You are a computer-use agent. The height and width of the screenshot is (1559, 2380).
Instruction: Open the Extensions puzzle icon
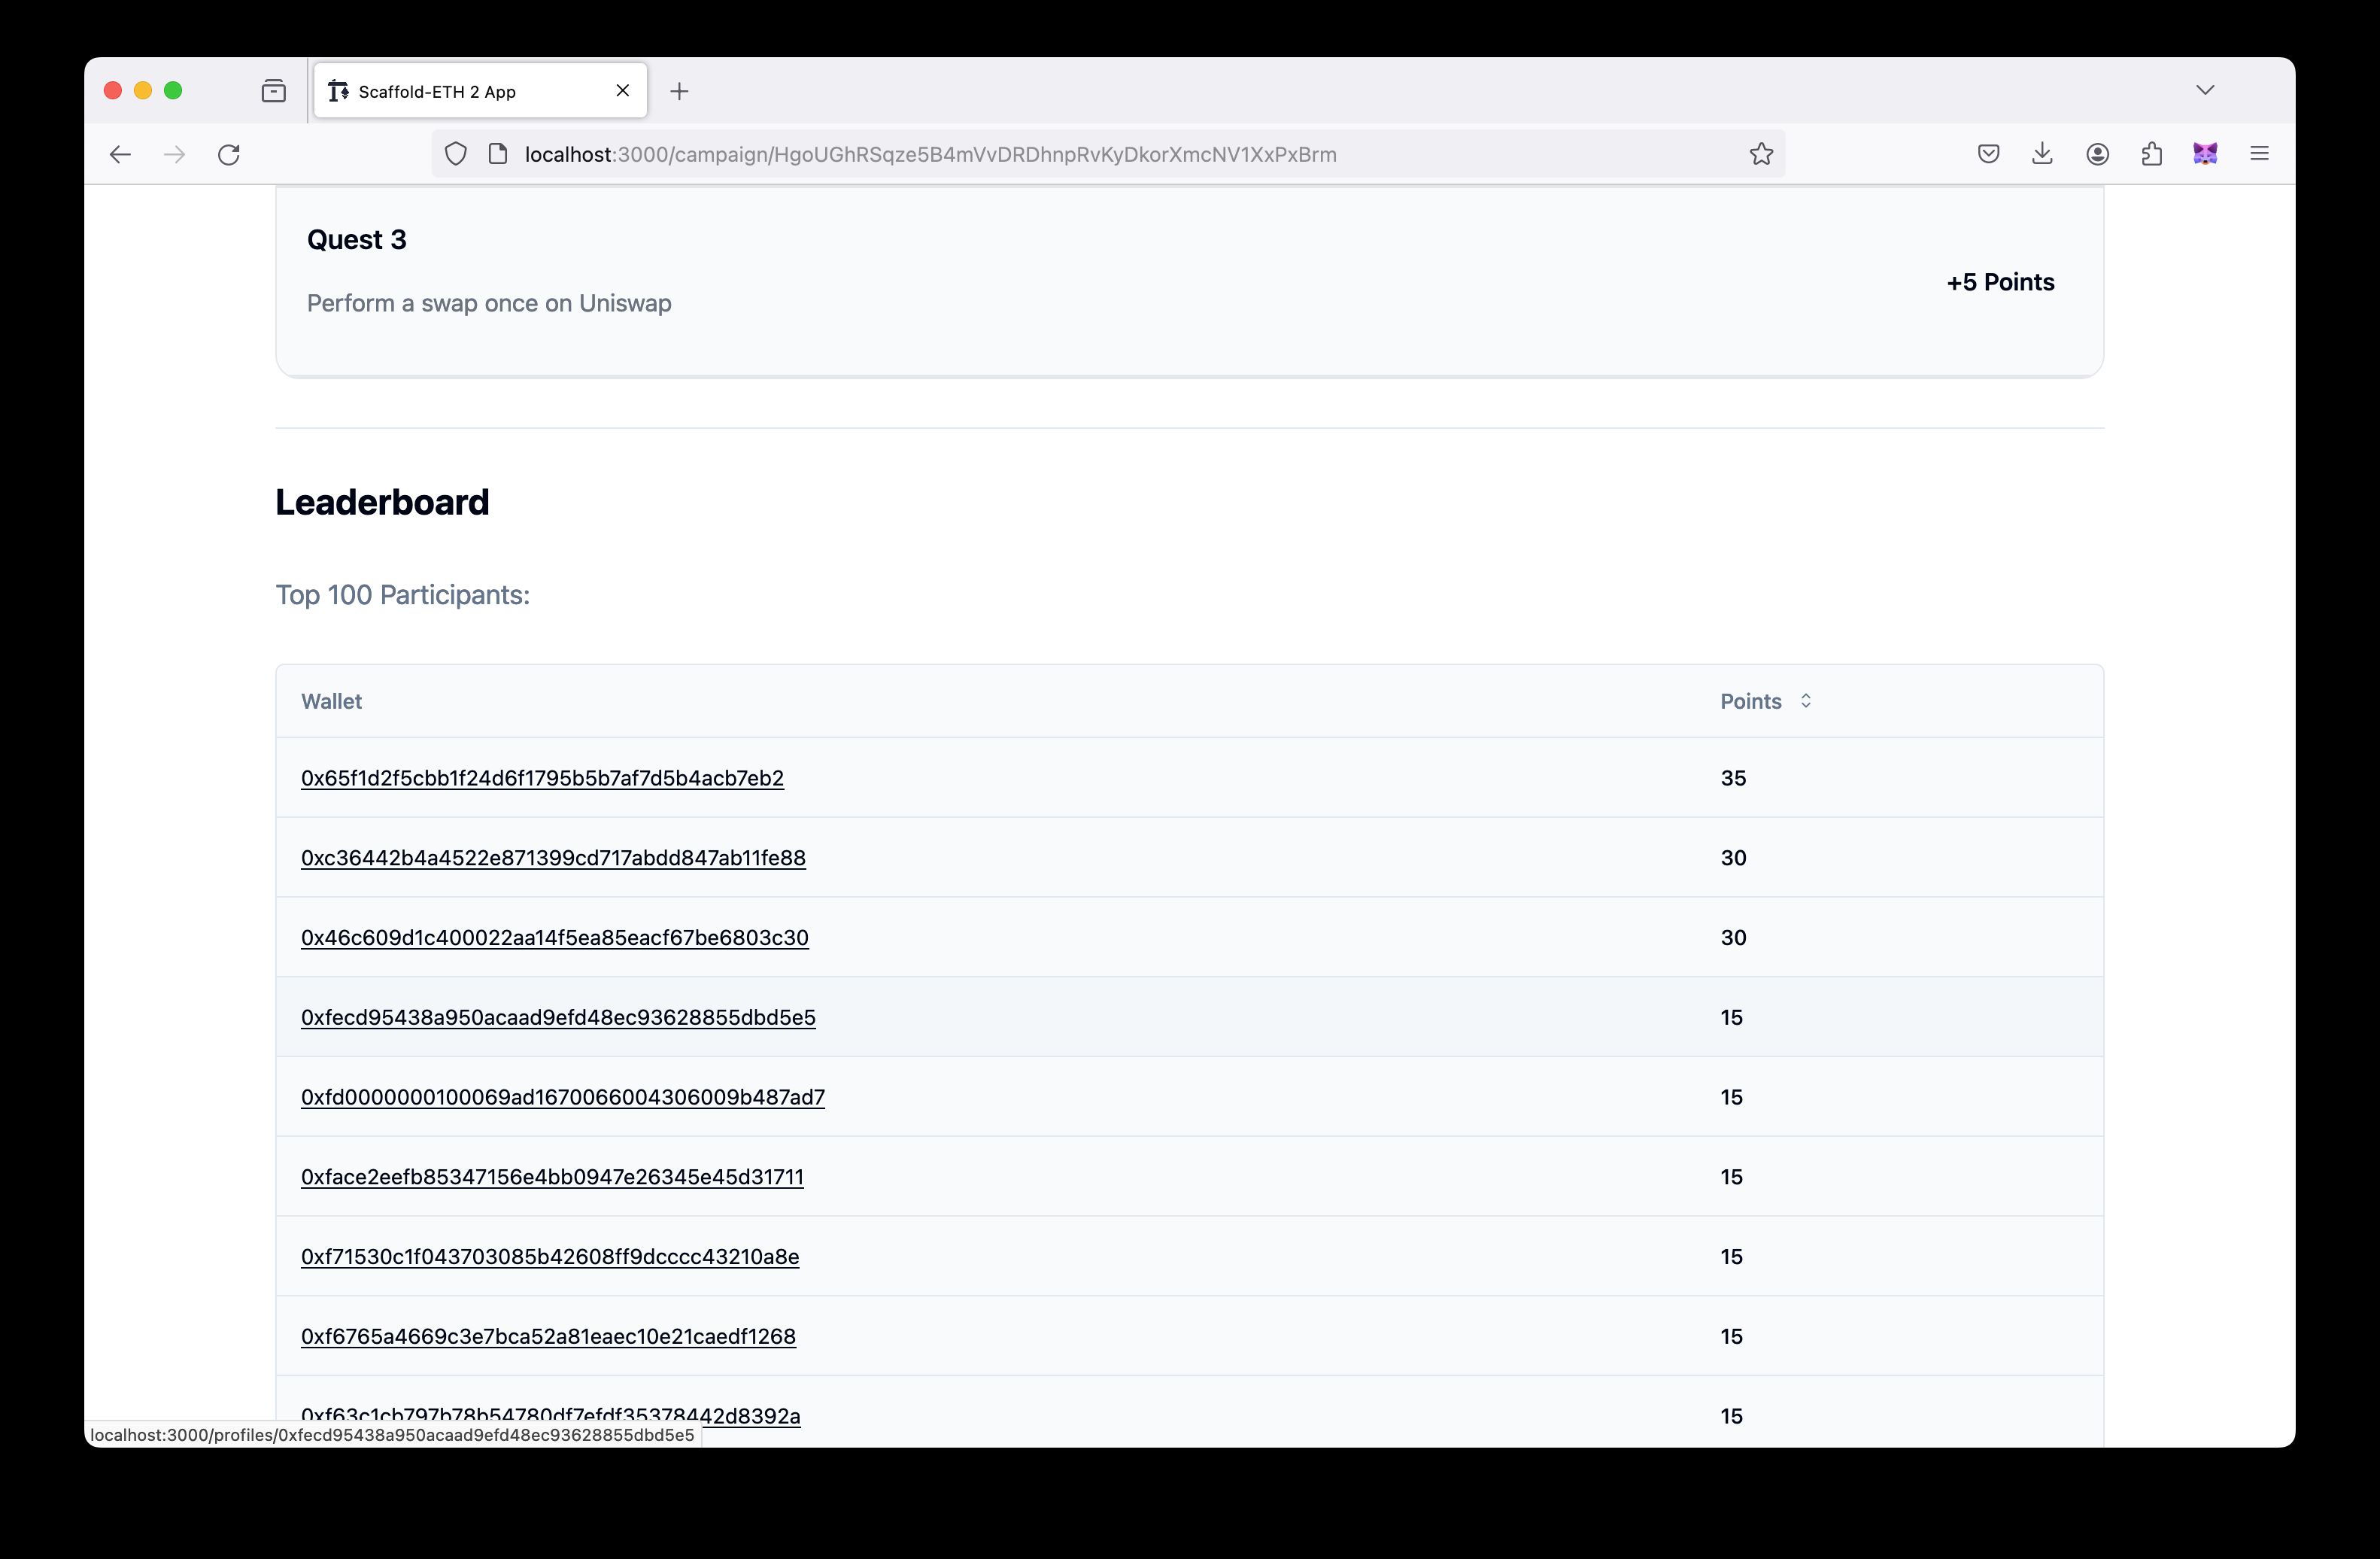click(x=2151, y=154)
